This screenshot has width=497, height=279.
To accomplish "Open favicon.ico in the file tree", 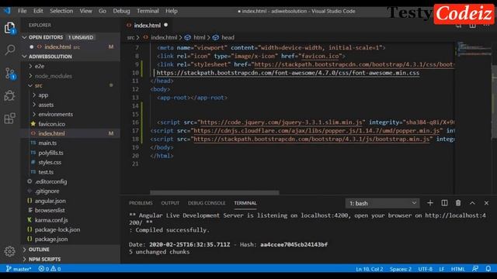I will click(x=52, y=124).
